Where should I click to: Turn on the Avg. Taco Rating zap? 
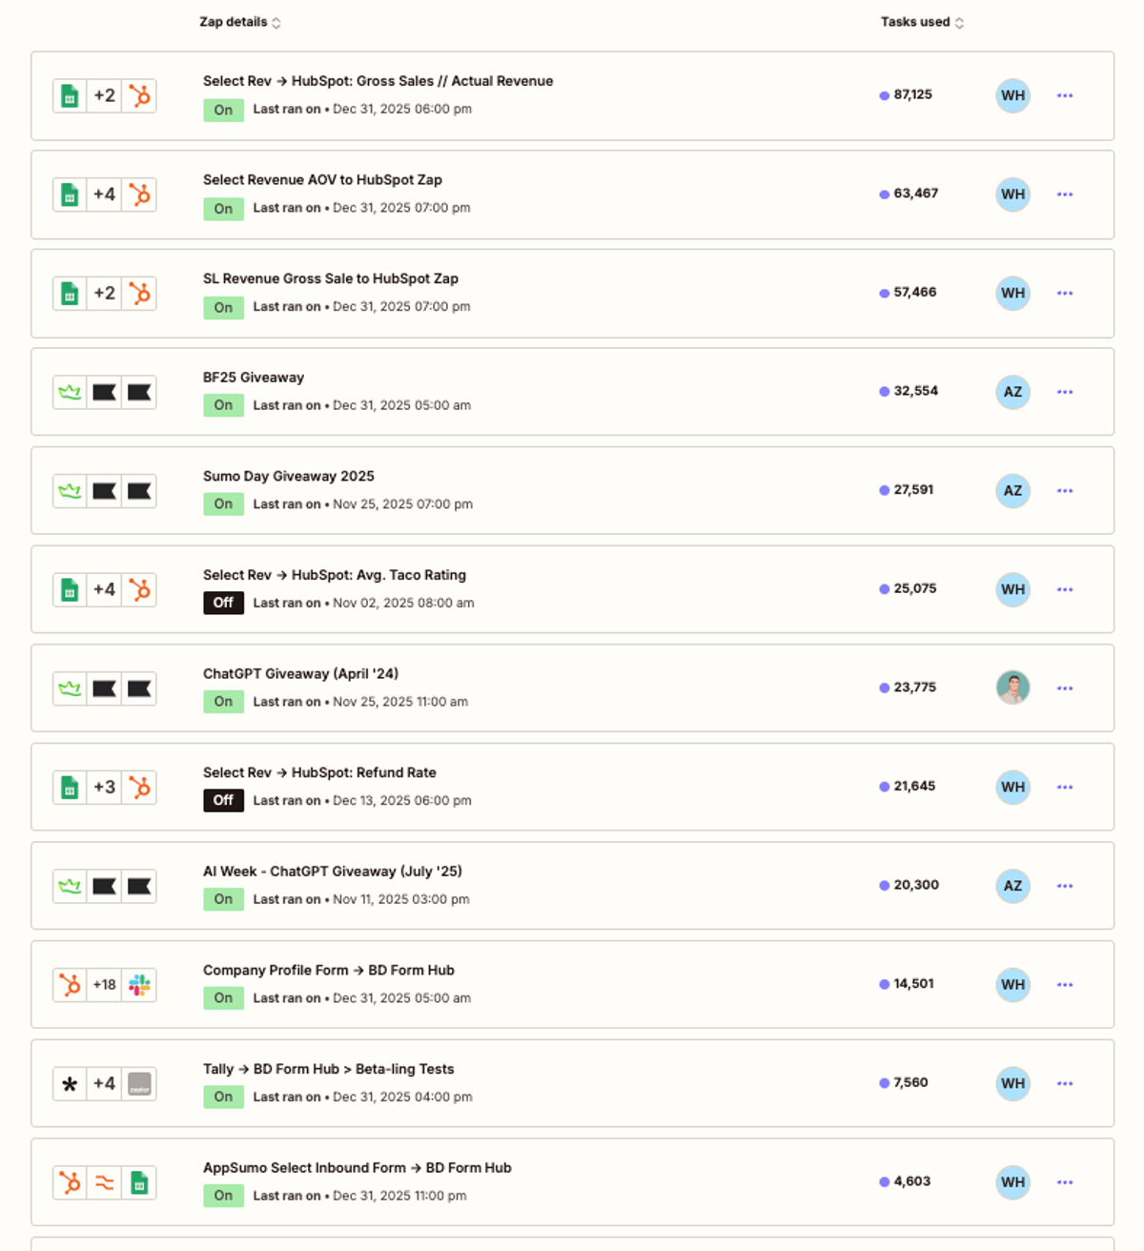pos(223,603)
